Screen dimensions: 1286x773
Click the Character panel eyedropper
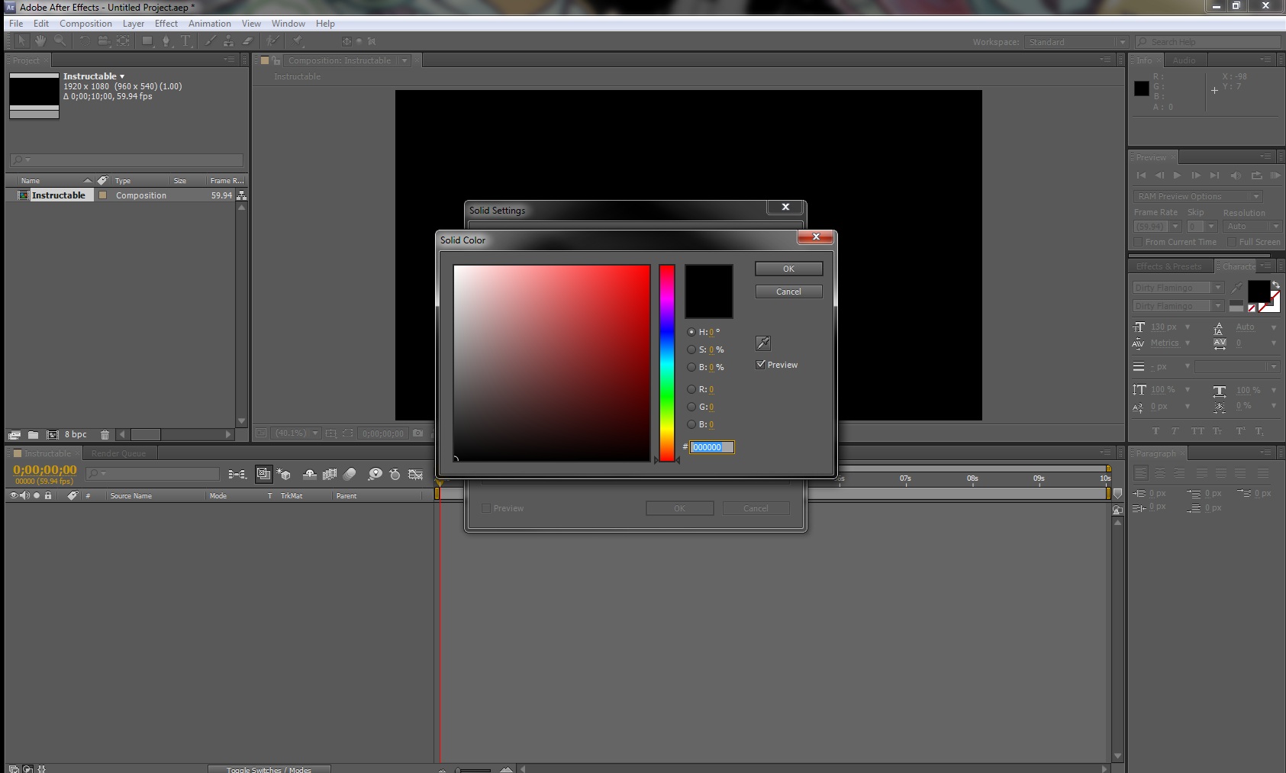(1236, 288)
